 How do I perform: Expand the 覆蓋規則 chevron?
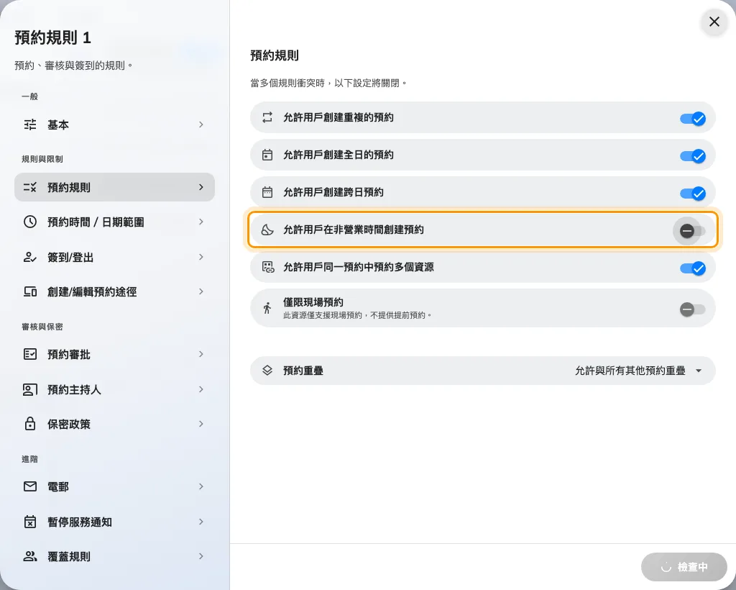tap(201, 556)
